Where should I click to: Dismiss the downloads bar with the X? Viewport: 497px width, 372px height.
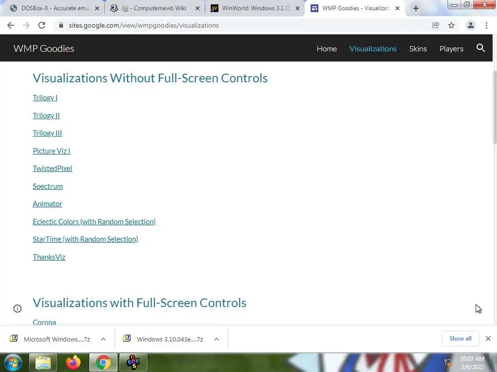[x=488, y=339]
